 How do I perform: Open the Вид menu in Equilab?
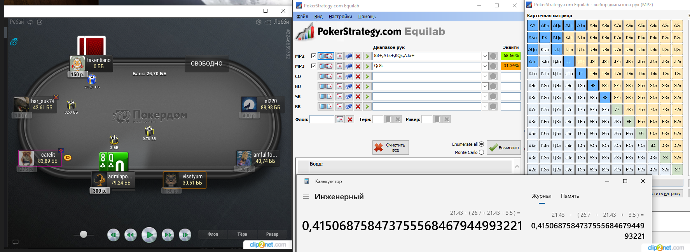pyautogui.click(x=318, y=17)
